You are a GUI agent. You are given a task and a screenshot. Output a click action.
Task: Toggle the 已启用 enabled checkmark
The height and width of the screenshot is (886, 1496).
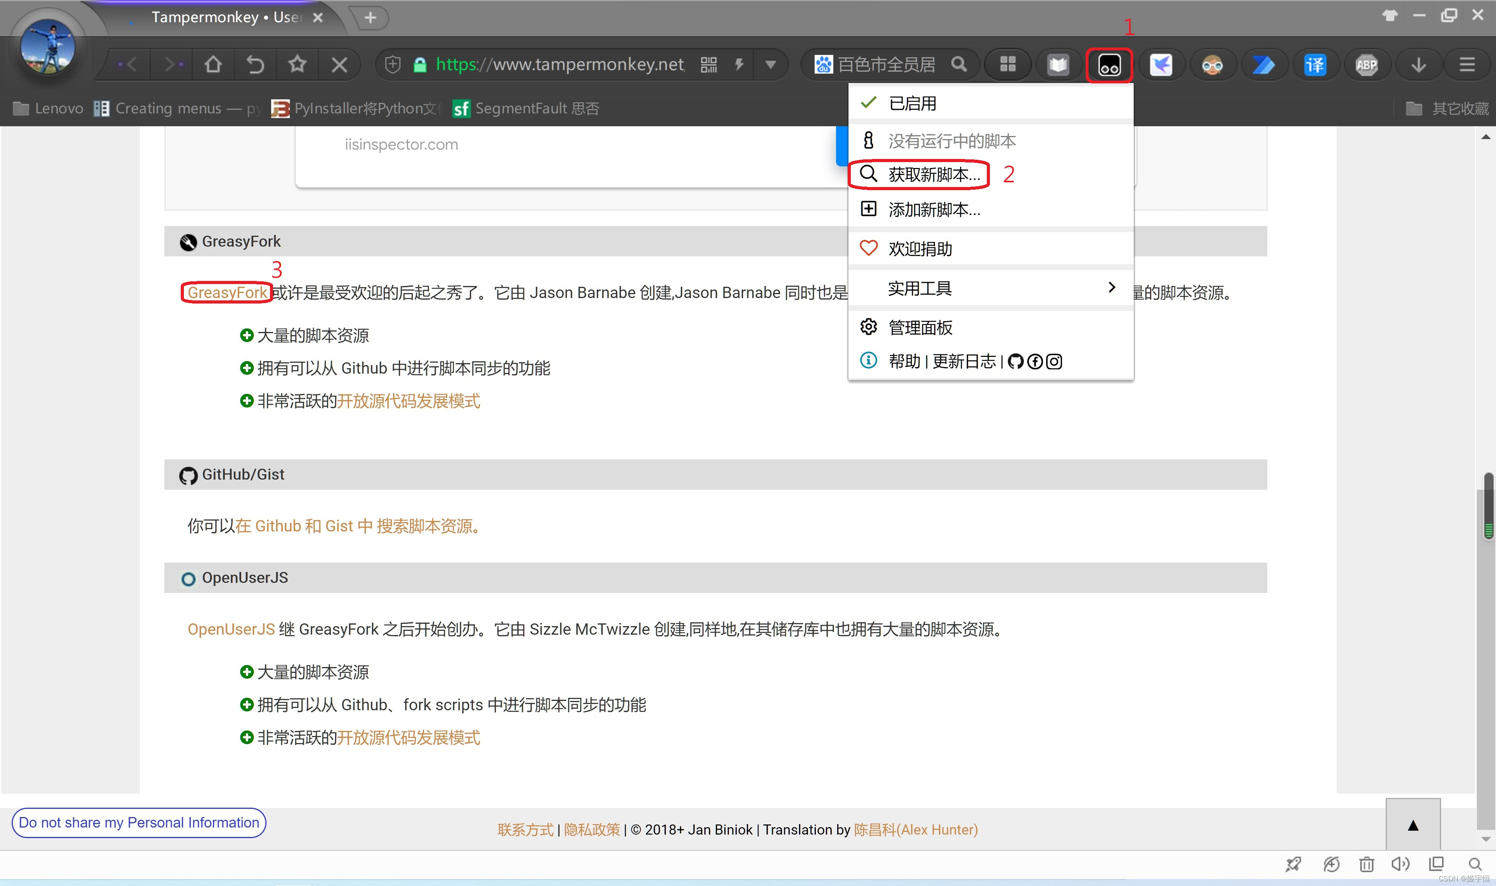click(869, 103)
